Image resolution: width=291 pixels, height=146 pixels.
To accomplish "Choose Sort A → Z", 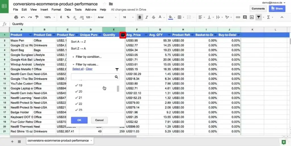I will click(78, 42).
